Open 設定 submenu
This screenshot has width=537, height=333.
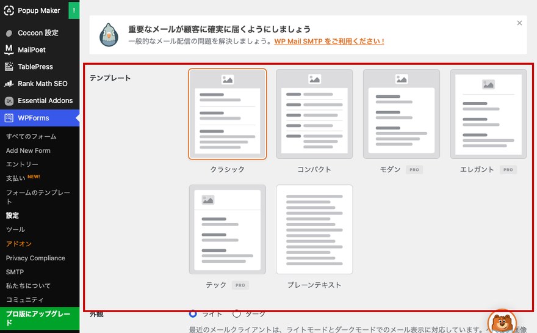pyautogui.click(x=12, y=215)
